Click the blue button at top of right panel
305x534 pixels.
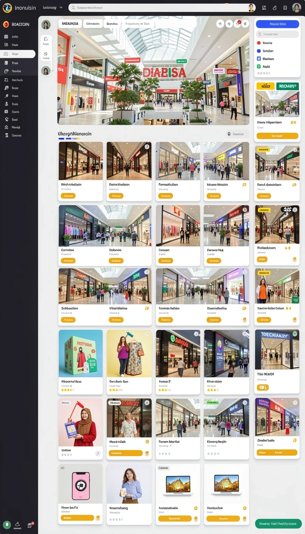pos(277,24)
